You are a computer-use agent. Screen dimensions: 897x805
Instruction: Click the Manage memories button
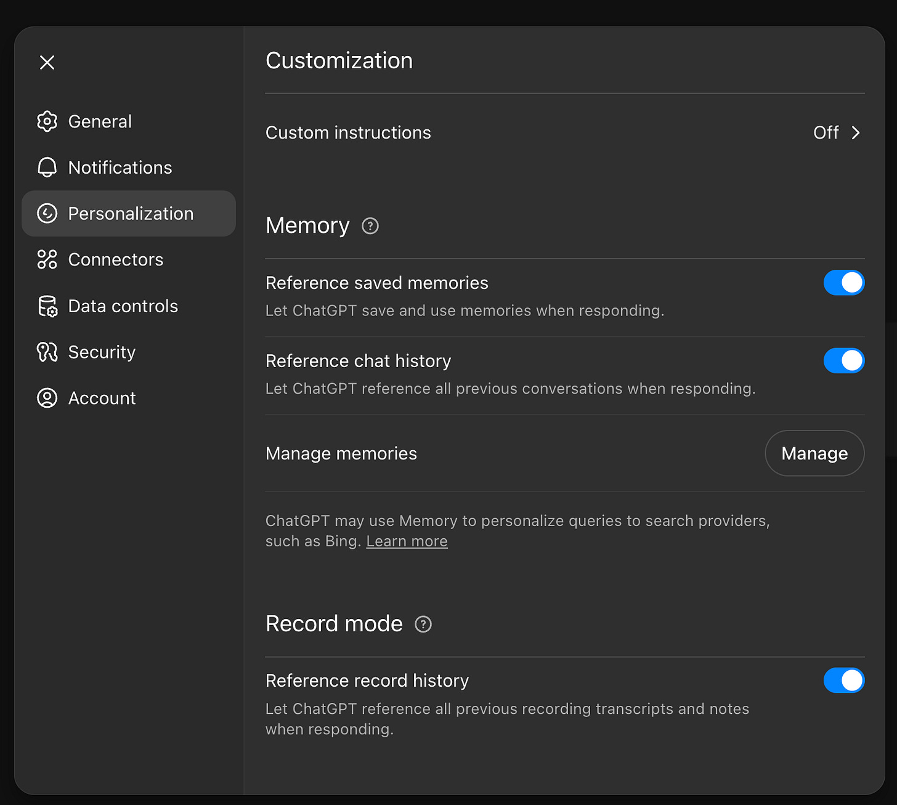pyautogui.click(x=814, y=453)
